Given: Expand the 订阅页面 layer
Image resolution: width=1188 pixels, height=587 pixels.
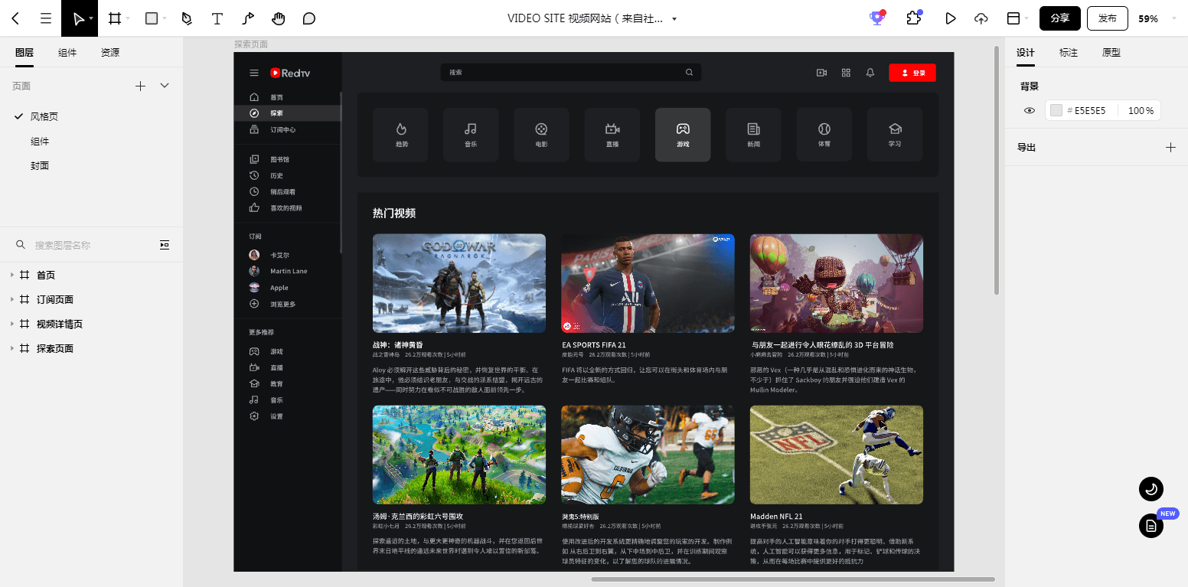Looking at the screenshot, I should [11, 299].
